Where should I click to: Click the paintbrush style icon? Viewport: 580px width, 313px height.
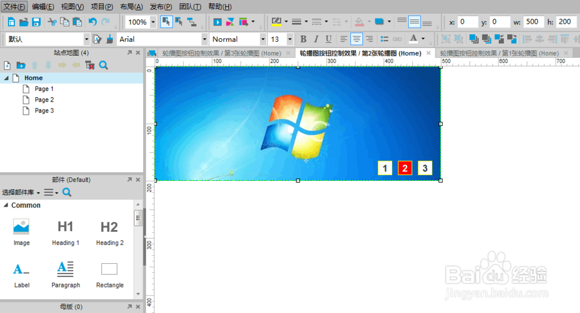110,39
